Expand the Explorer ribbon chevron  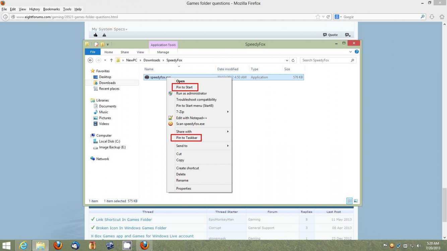(351, 52)
